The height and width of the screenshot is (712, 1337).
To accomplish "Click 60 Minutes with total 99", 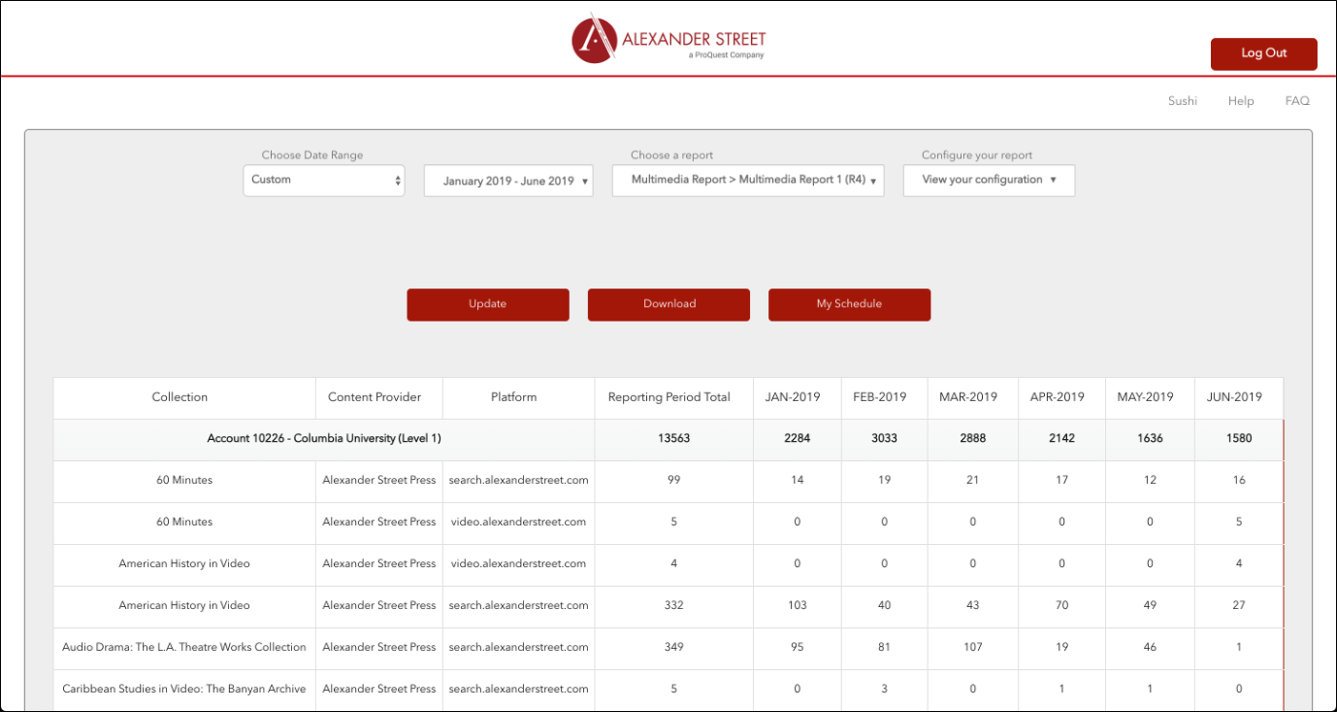I will pyautogui.click(x=184, y=480).
